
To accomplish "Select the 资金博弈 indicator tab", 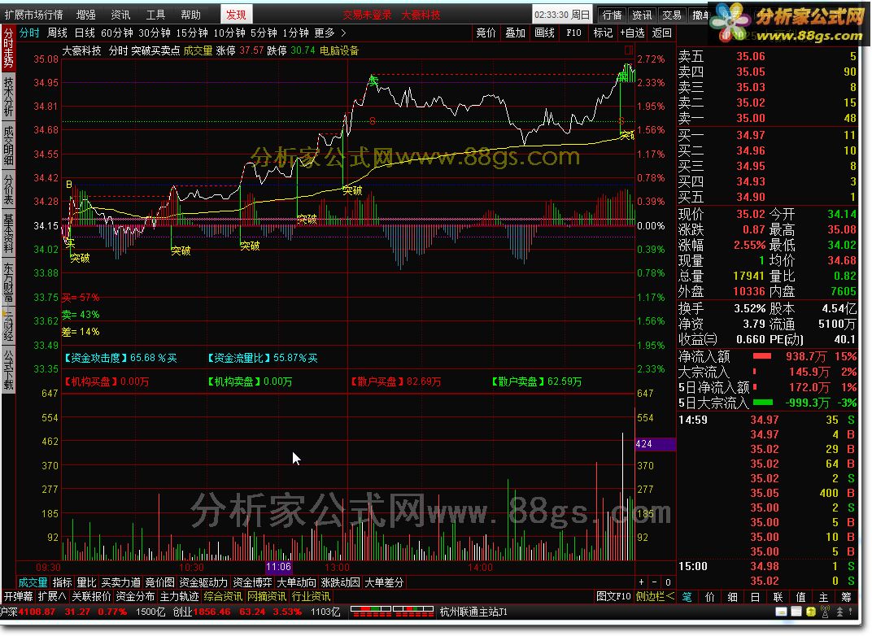I will [x=252, y=582].
